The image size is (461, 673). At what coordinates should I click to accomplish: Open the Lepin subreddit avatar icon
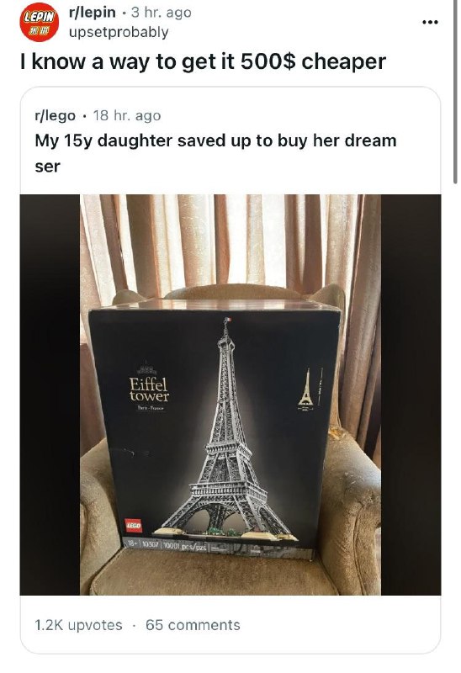tap(39, 23)
